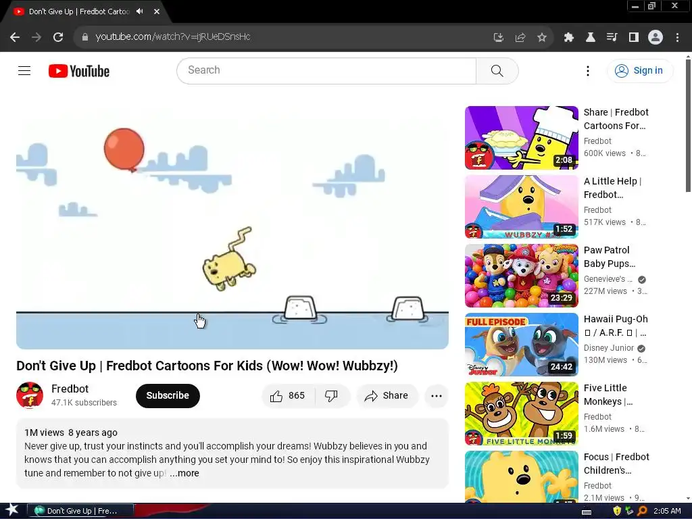Share this page via address bar icon

click(x=520, y=38)
